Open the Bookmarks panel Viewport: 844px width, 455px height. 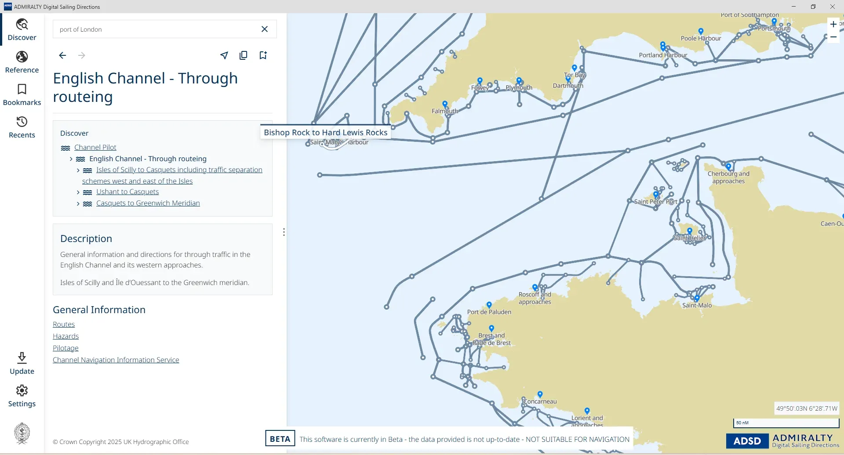click(22, 94)
